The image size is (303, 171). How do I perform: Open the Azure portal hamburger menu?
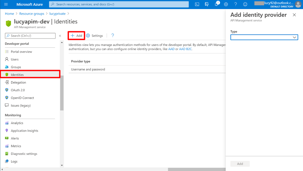(x=6, y=4)
